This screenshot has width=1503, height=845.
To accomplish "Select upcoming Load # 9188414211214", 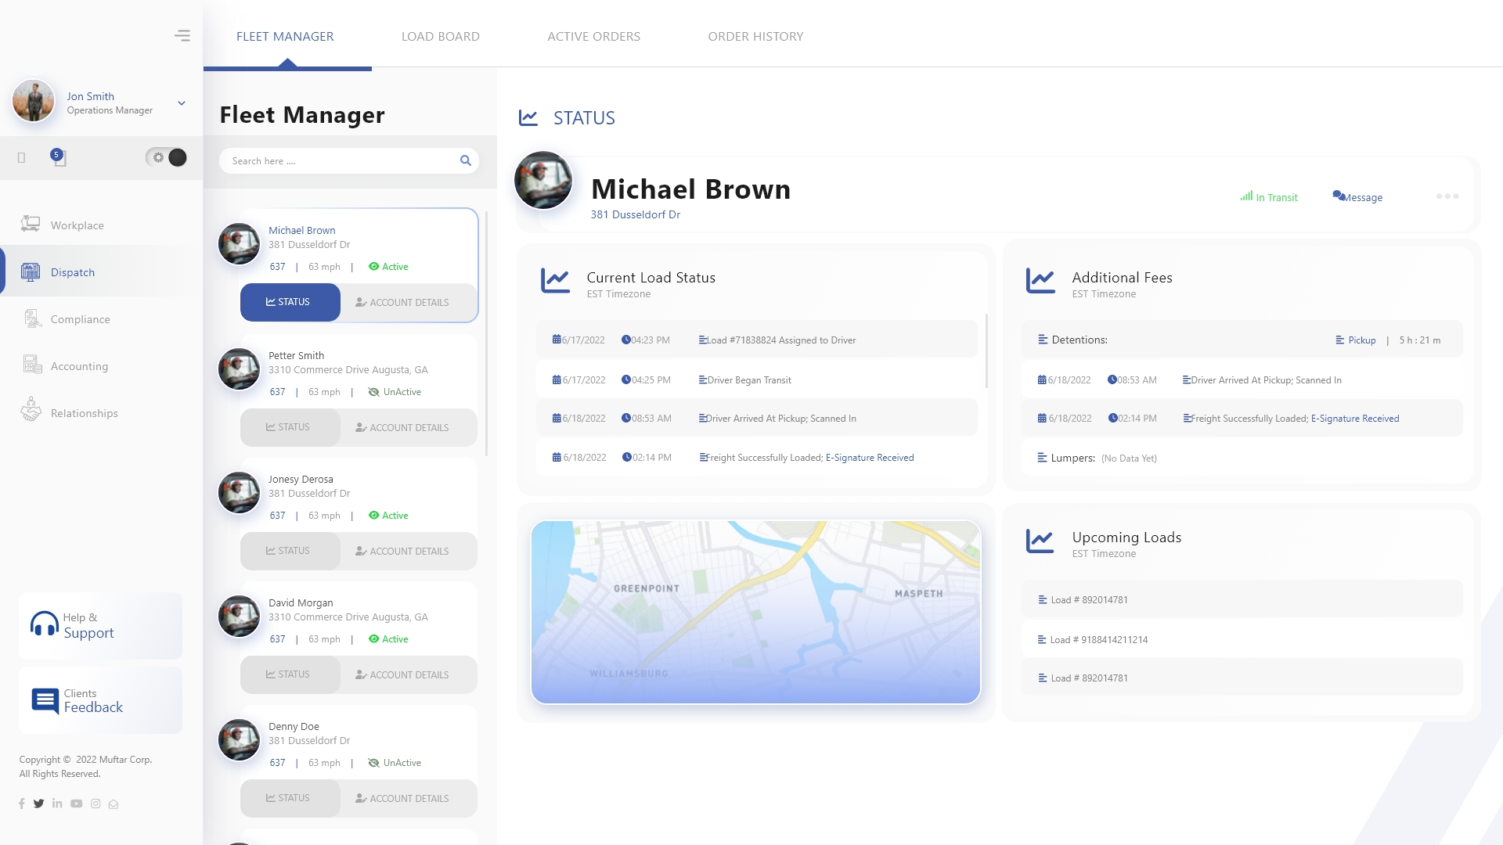I will pos(1242,639).
